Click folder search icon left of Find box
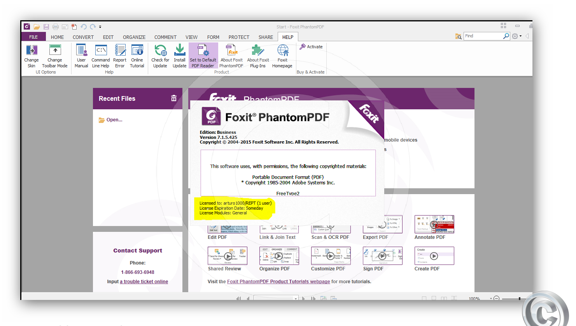This screenshot has width=576, height=326. coord(459,36)
